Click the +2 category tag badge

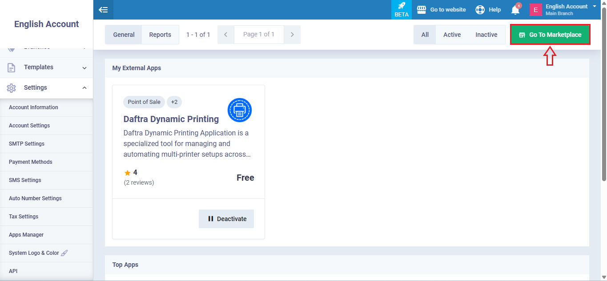pos(174,102)
